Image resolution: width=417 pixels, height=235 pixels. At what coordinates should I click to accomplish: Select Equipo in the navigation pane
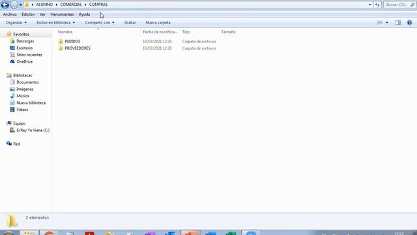[19, 123]
